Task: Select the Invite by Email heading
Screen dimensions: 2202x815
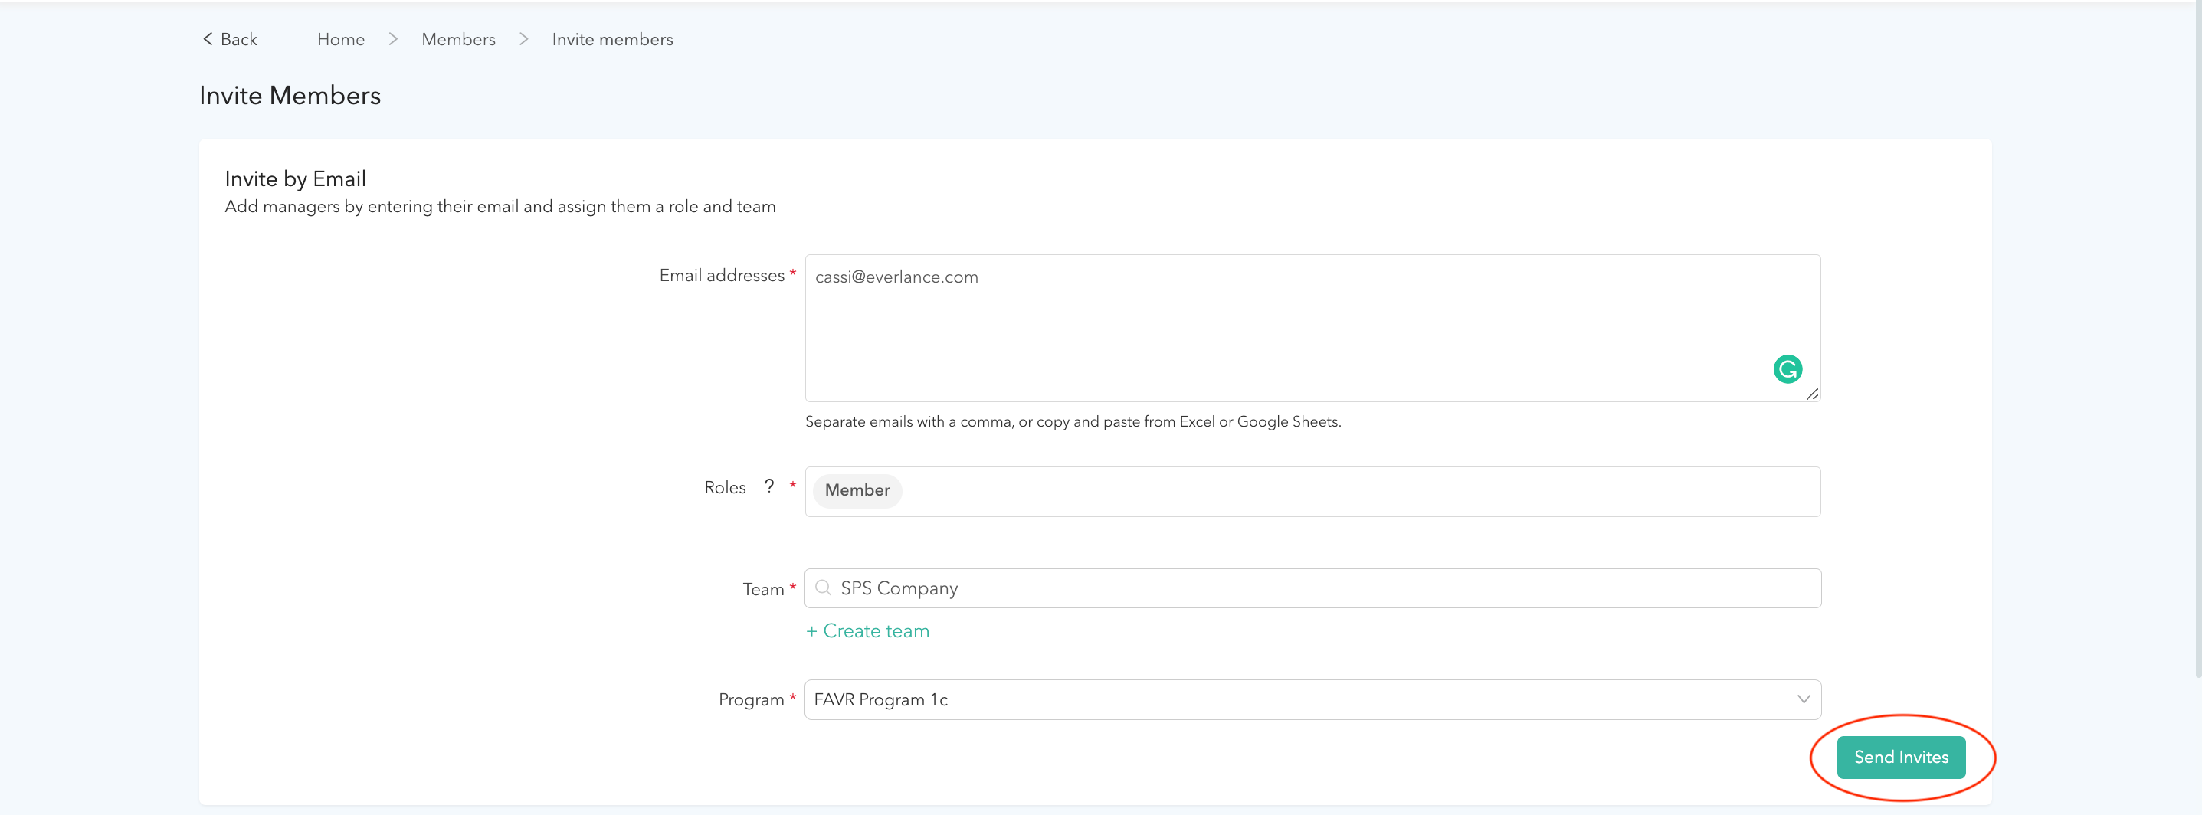Action: tap(295, 178)
